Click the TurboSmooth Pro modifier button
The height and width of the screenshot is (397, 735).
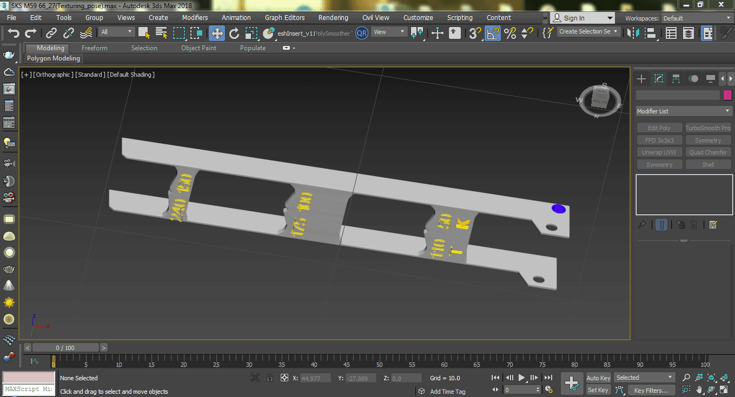(x=708, y=128)
